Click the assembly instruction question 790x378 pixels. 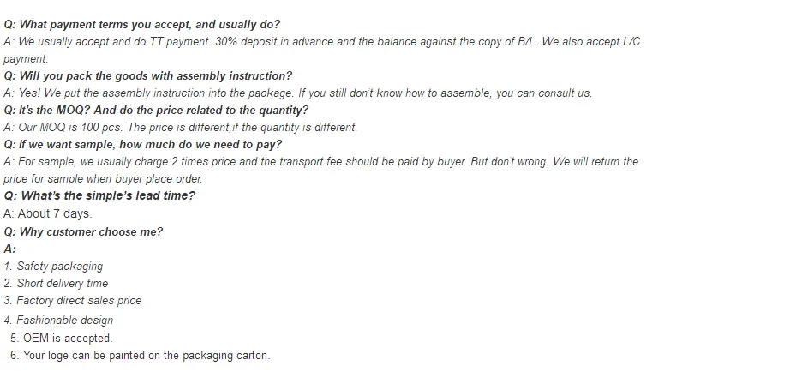[147, 76]
